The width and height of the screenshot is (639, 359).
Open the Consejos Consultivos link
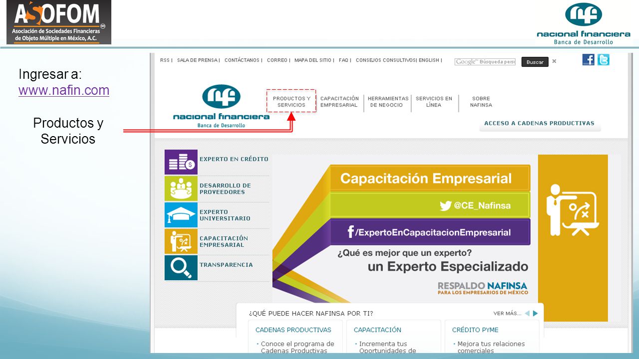click(x=385, y=60)
